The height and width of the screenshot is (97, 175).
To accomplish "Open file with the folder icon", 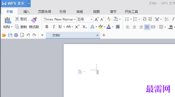I will tap(4, 35).
